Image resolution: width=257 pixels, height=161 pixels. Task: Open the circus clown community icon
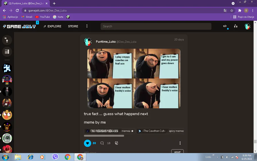pyautogui.click(x=7, y=103)
